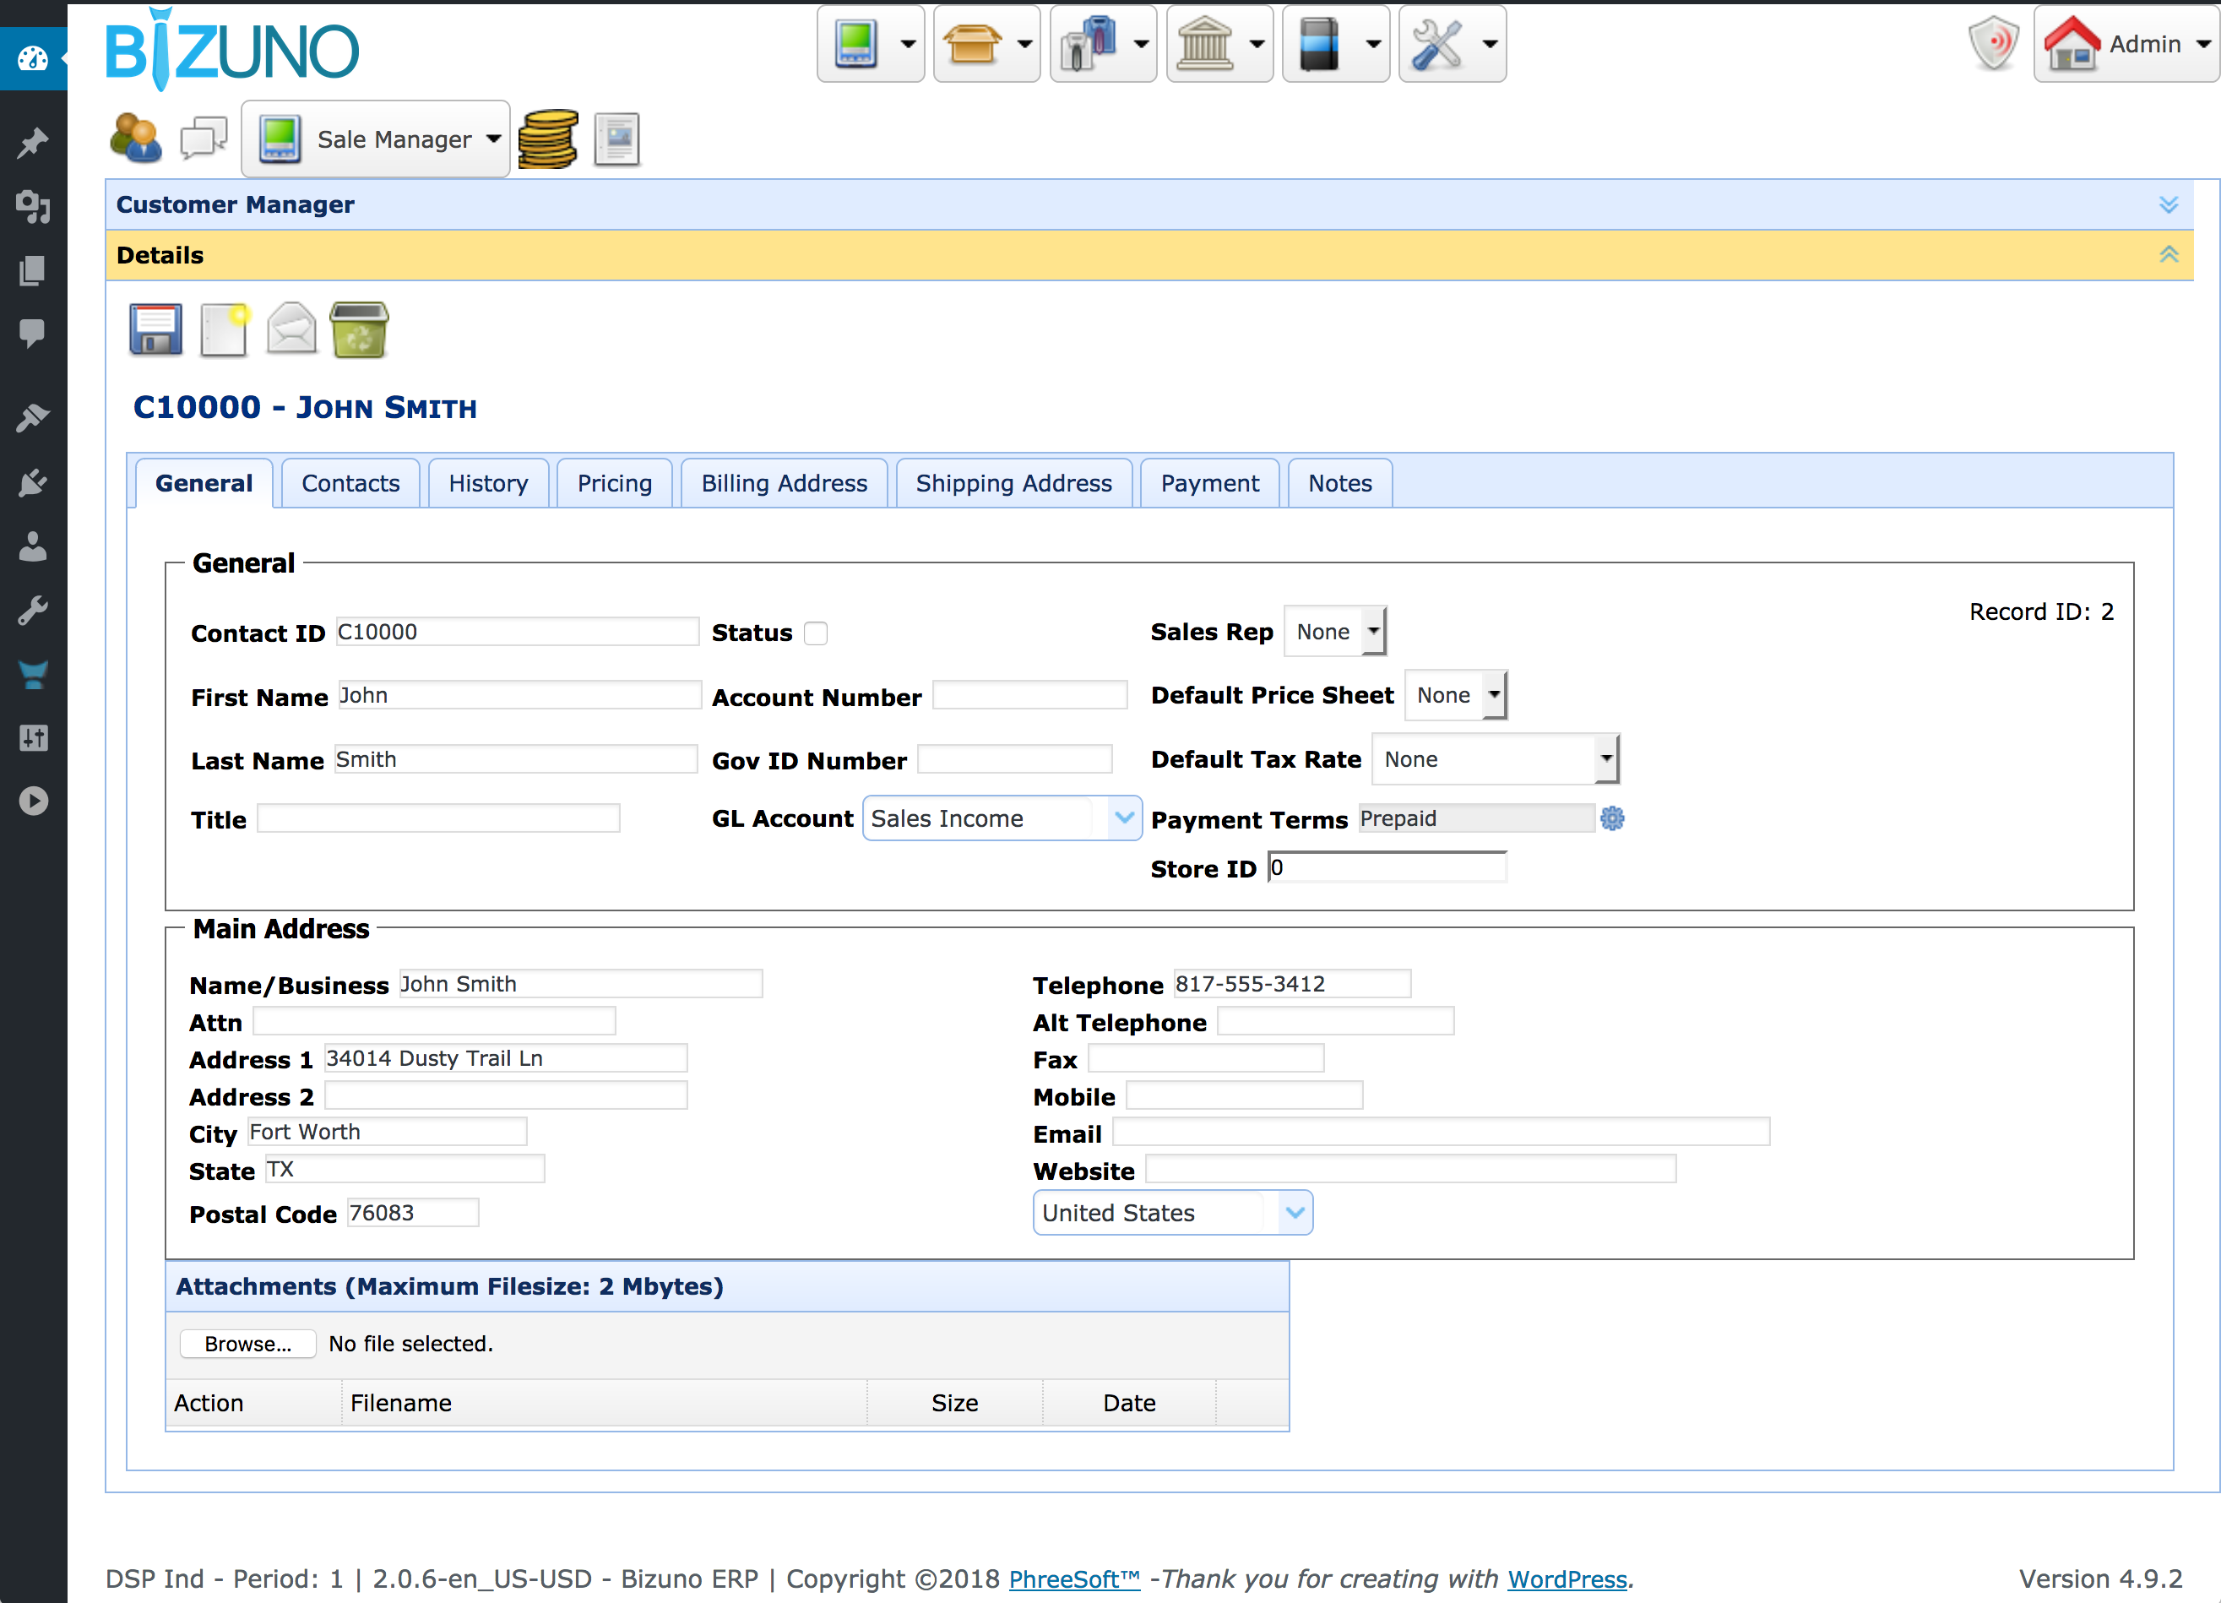Open the United States country dropdown

point(1294,1212)
